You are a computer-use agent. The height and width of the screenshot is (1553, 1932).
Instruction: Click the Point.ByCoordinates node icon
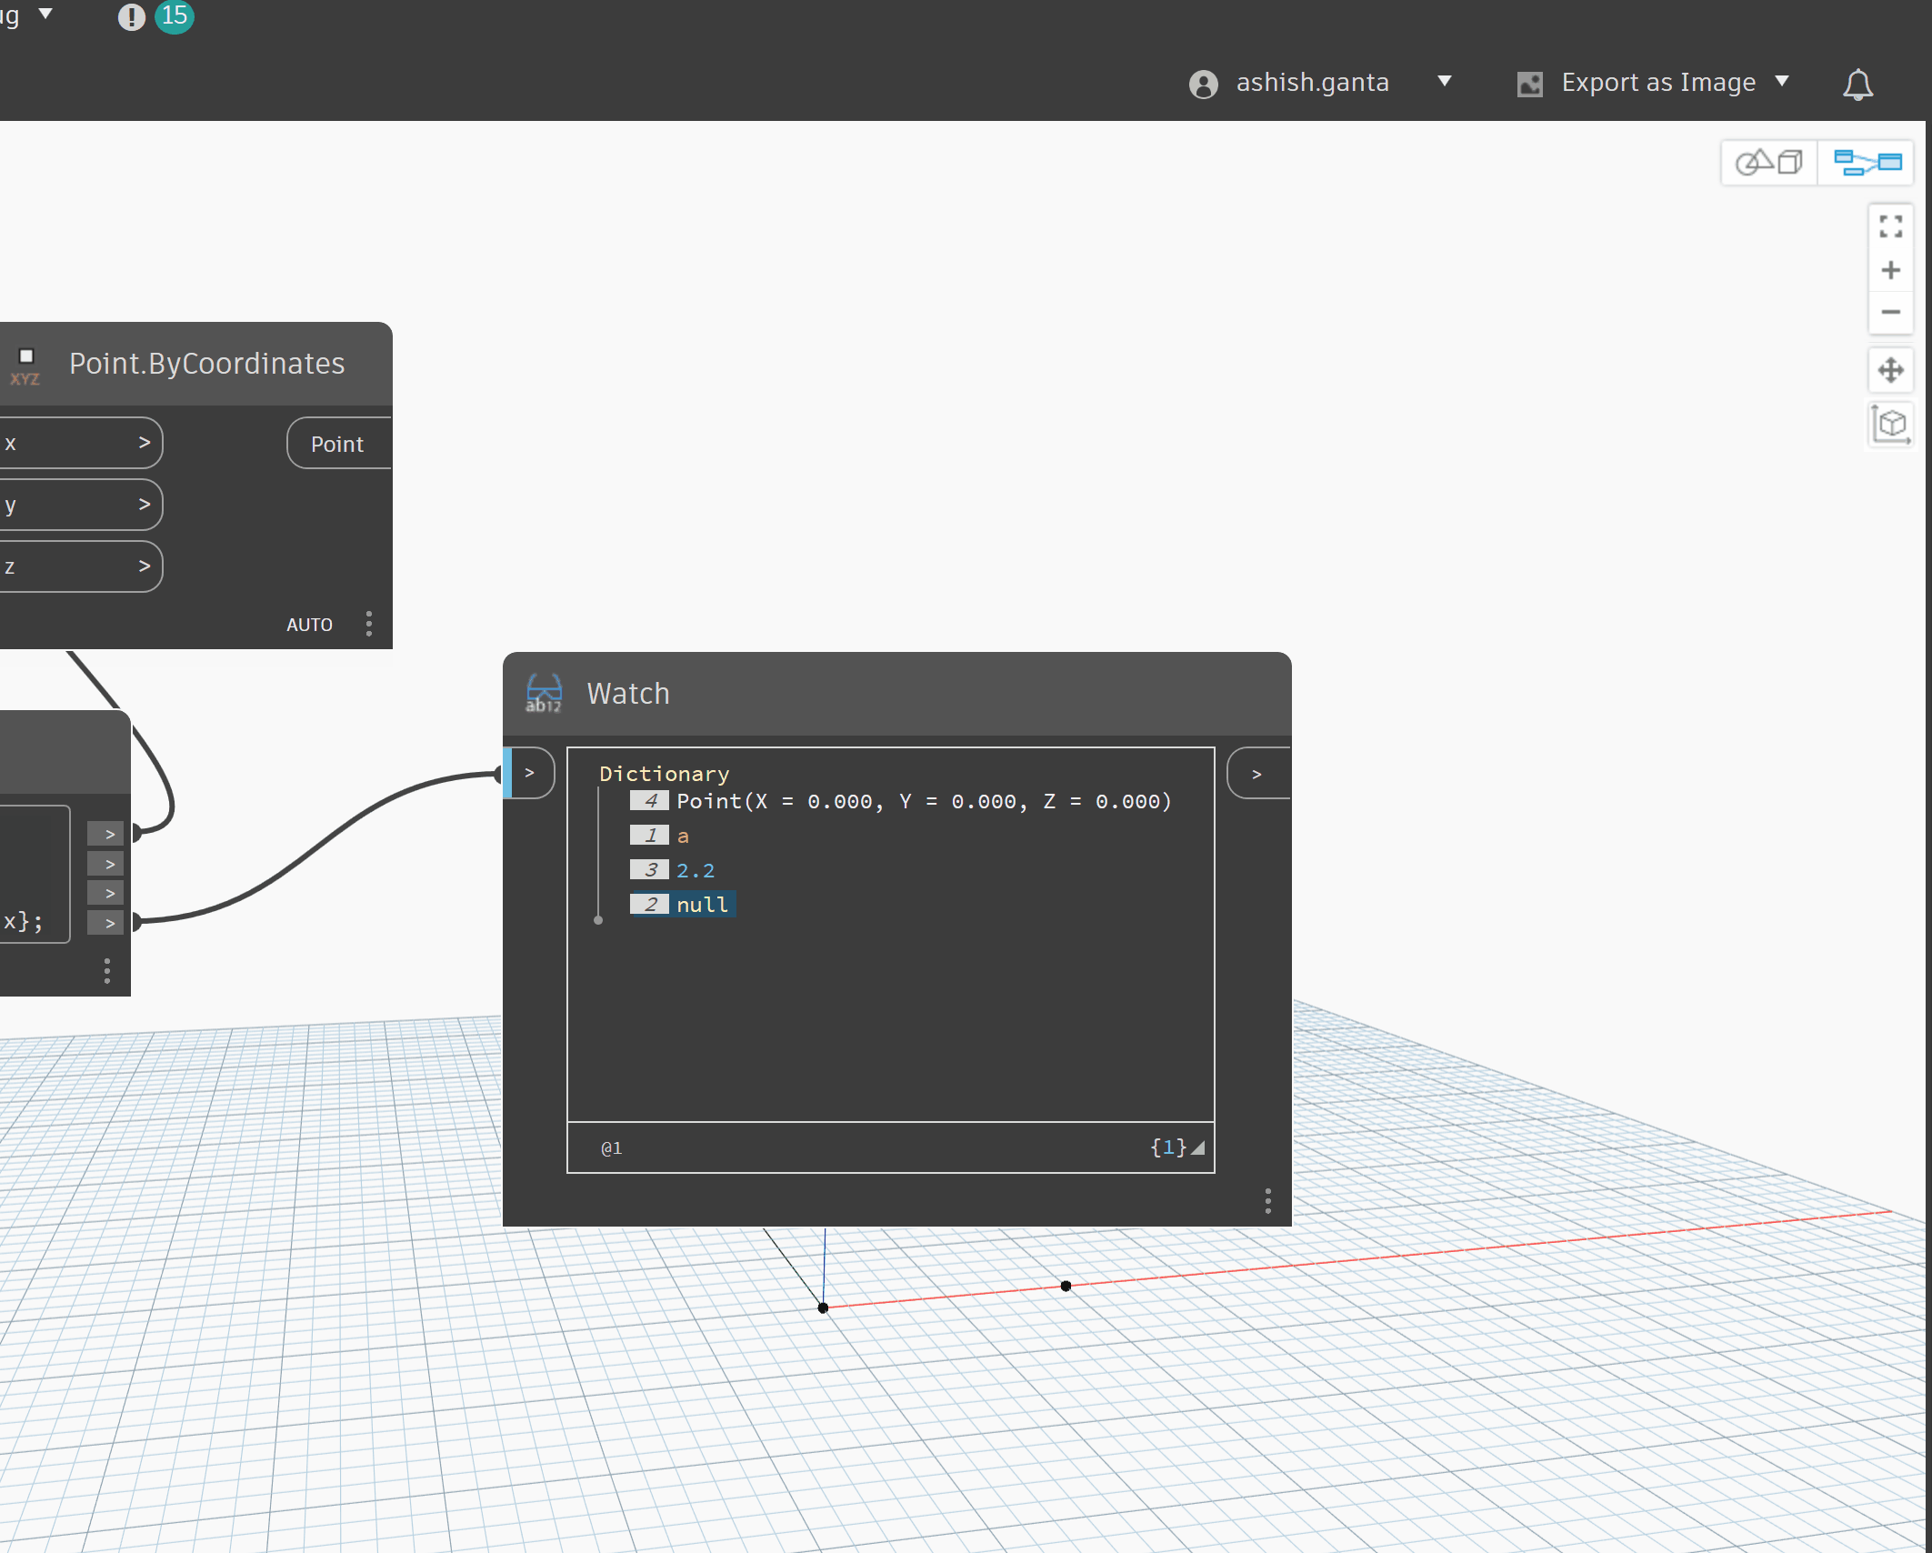(25, 366)
